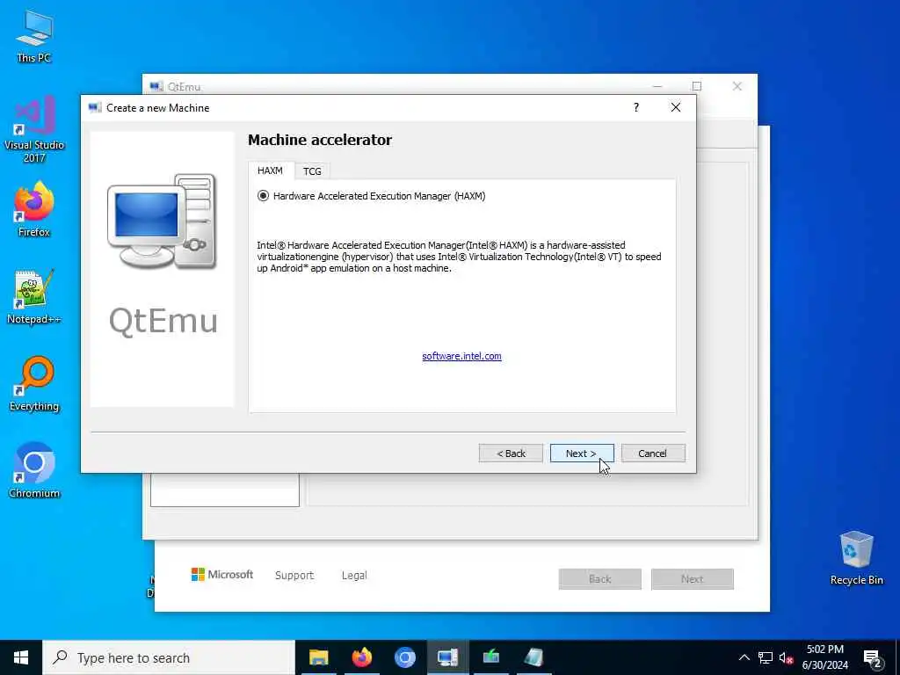900x675 pixels.
Task: Click the Legal link in Microsoft window
Action: pyautogui.click(x=354, y=575)
